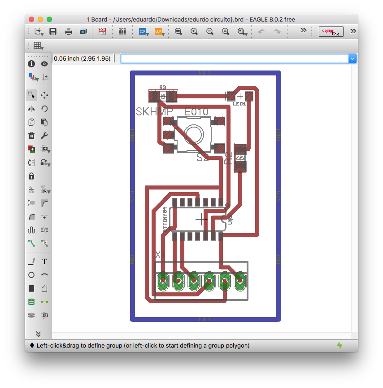Select the Polygon tool
The height and width of the screenshot is (388, 383).
pyautogui.click(x=44, y=288)
